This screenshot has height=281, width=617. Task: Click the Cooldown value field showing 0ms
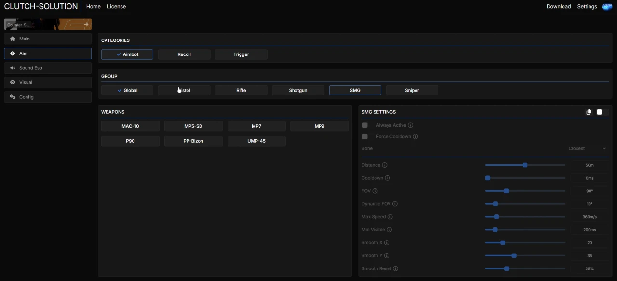(590, 178)
